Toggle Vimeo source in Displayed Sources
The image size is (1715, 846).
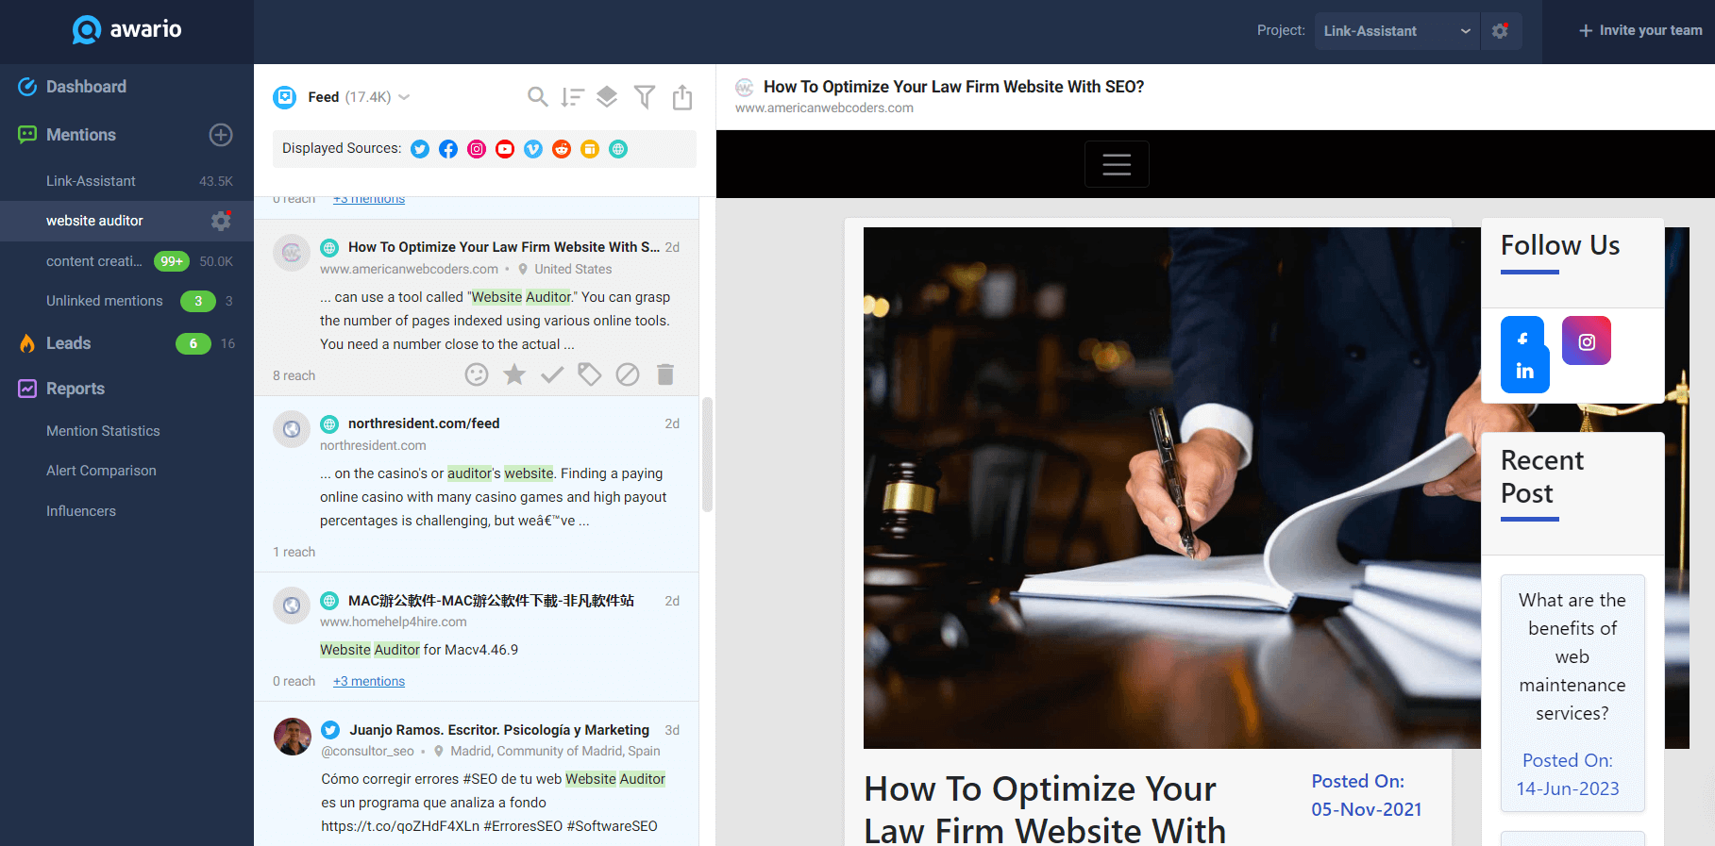click(x=533, y=149)
